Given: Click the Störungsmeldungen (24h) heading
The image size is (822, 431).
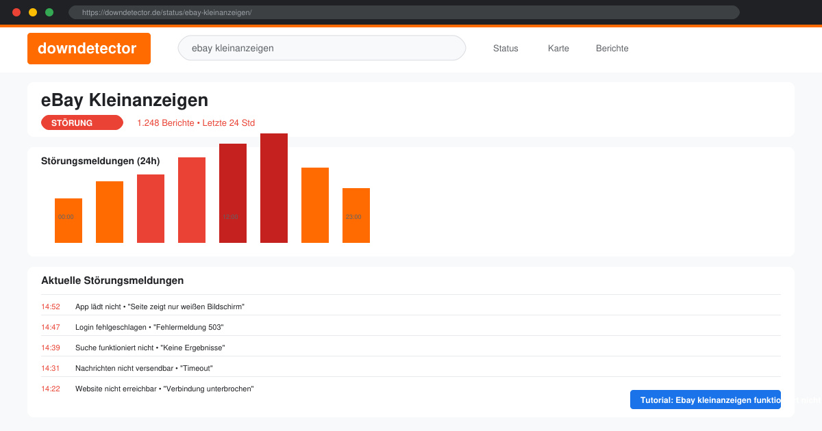Looking at the screenshot, I should pyautogui.click(x=101, y=161).
